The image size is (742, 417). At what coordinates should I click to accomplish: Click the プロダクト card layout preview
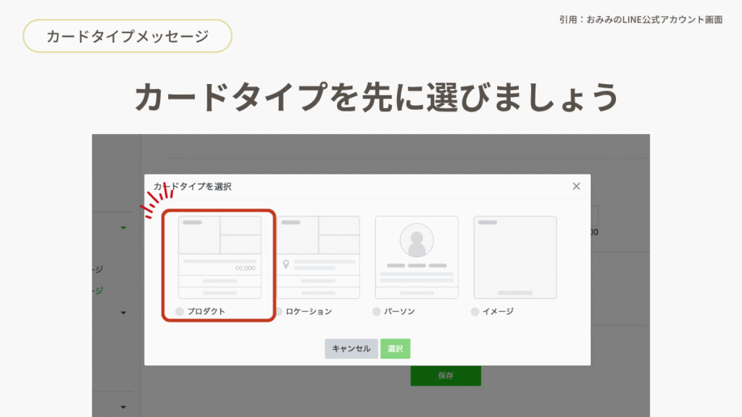[220, 257]
